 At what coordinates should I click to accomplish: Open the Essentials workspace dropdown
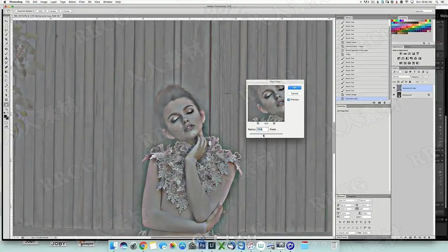tap(424, 11)
